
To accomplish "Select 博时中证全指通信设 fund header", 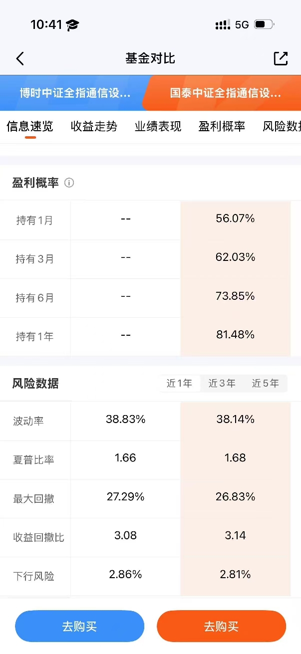I will coord(75,93).
